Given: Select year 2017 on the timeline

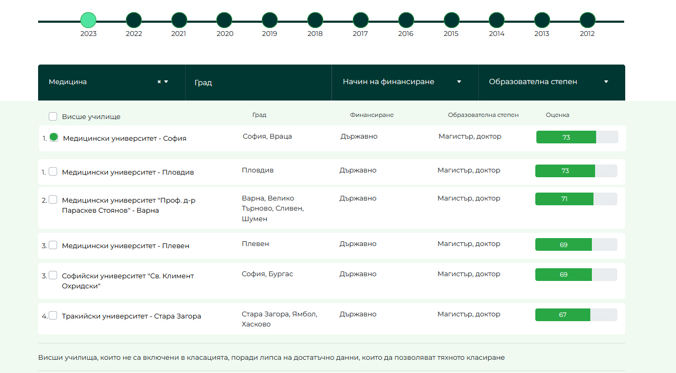Looking at the screenshot, I should [361, 21].
